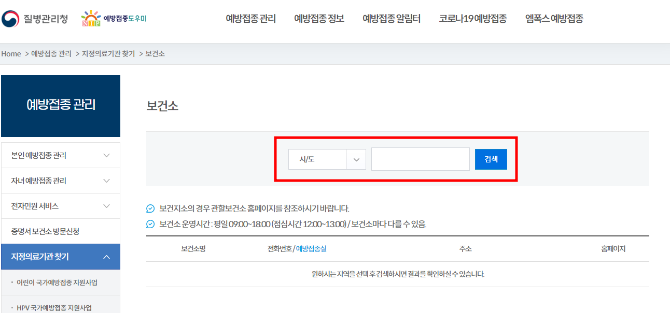
Task: Click the 전화번호 column header text
Action: [x=280, y=249]
